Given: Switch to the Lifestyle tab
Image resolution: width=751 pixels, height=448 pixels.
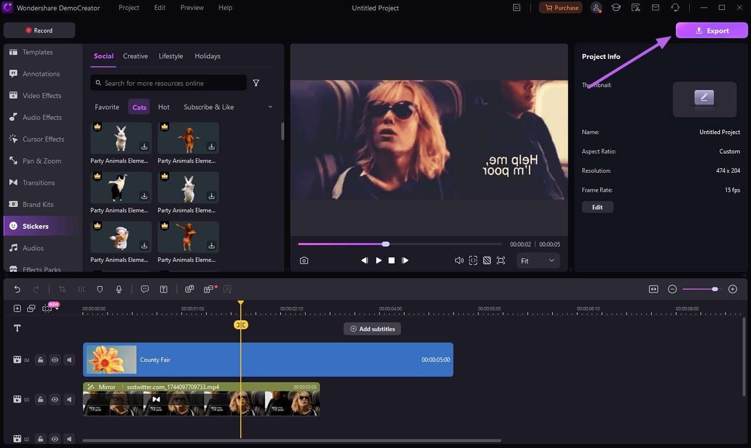Looking at the screenshot, I should [171, 56].
